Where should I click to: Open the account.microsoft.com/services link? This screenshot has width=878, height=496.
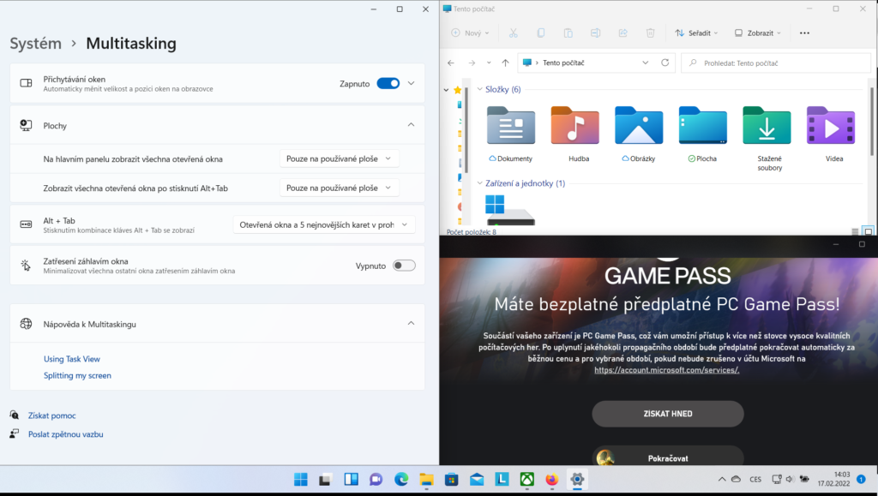(667, 370)
